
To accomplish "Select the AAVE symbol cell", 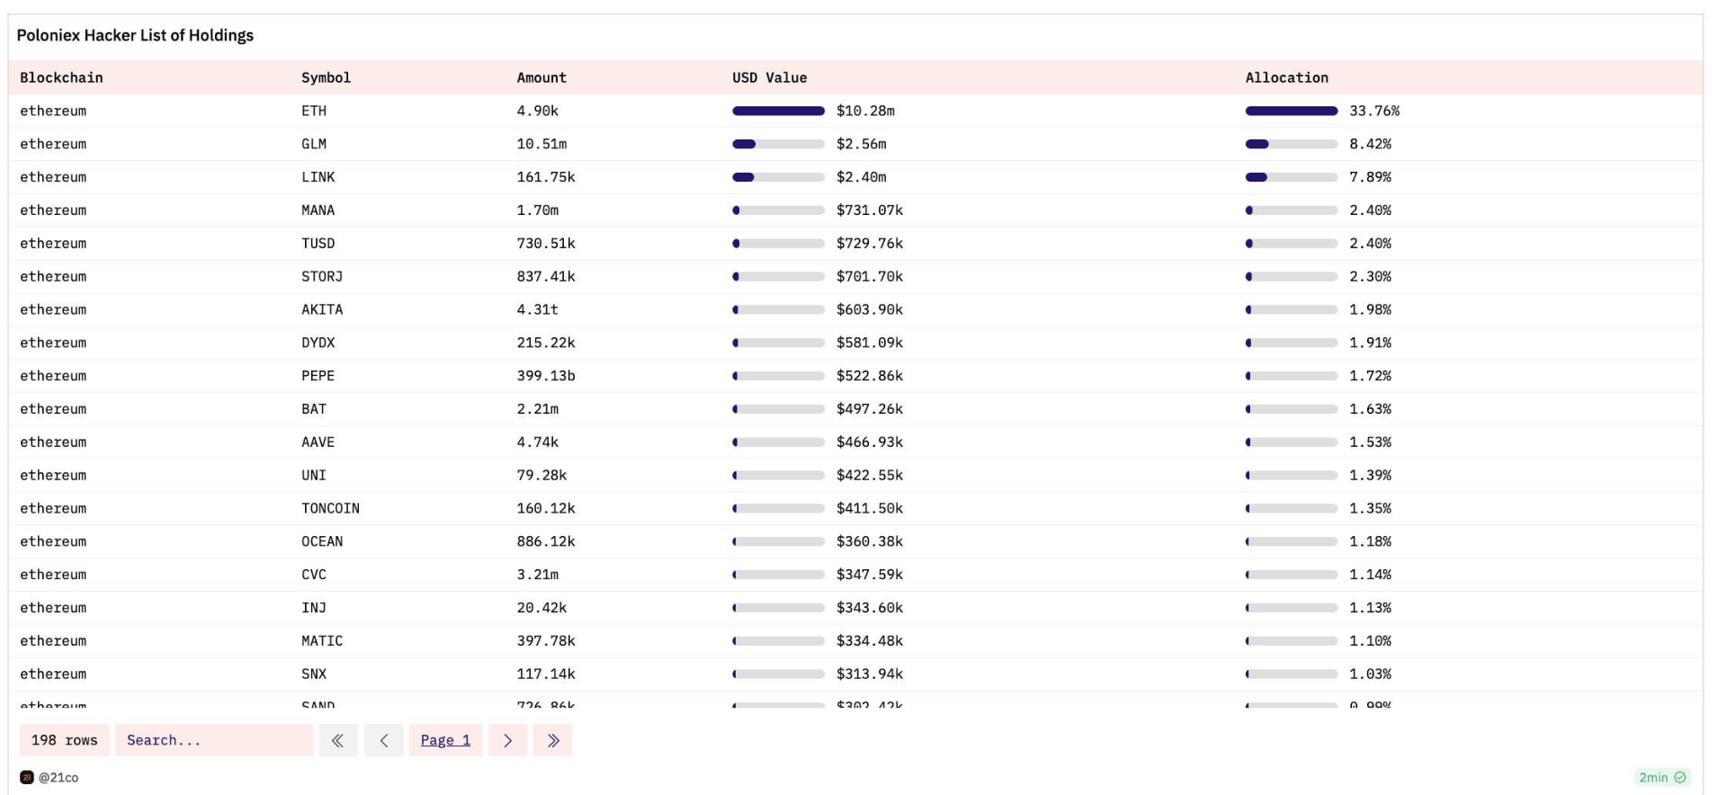I will pyautogui.click(x=318, y=442).
